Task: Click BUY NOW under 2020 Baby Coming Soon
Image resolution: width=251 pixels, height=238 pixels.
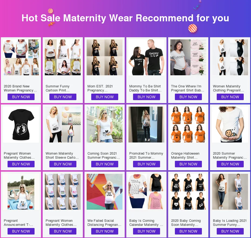Action: pos(188,231)
